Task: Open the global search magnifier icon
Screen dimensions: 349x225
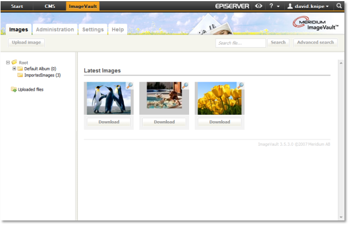Action: point(339,6)
